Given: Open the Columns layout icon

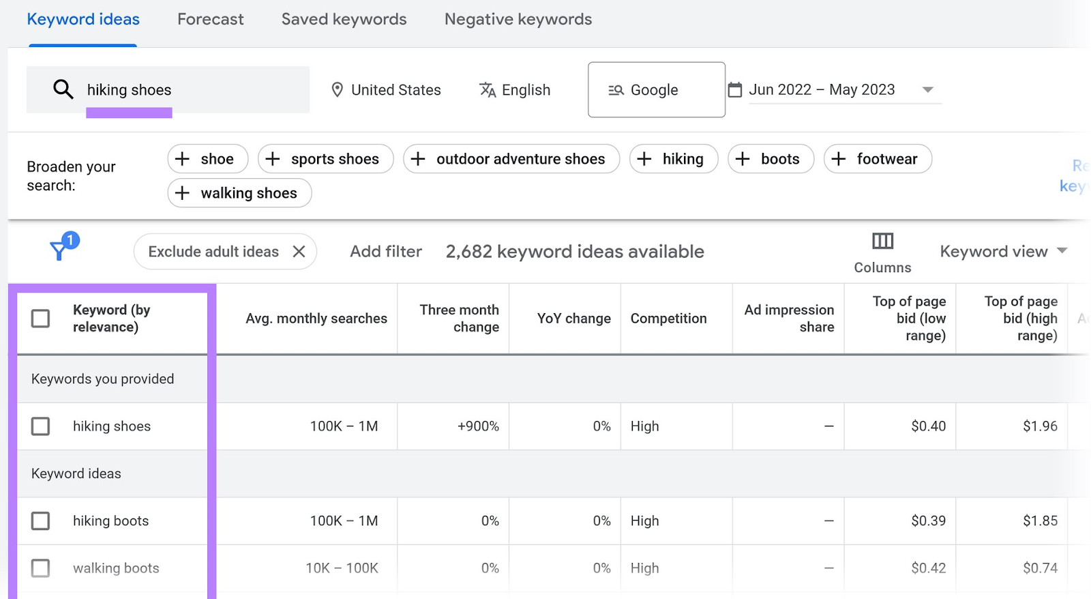Looking at the screenshot, I should [x=882, y=242].
